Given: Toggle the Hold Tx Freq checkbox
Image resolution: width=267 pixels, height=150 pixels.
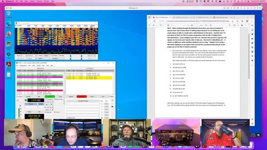Looking at the screenshot, I should click(x=58, y=99).
